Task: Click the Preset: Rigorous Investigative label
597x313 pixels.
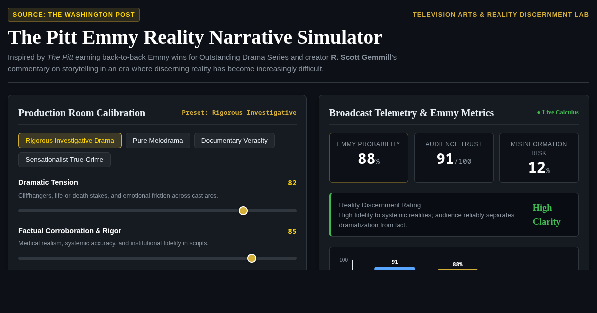Action: coord(239,113)
